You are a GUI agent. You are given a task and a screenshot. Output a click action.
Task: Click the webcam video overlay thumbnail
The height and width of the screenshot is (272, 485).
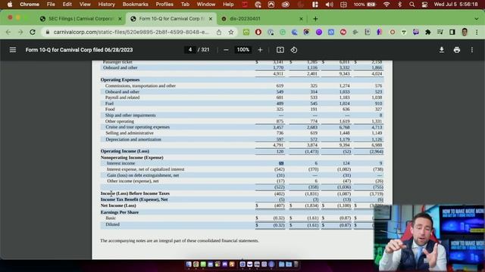pos(430,238)
